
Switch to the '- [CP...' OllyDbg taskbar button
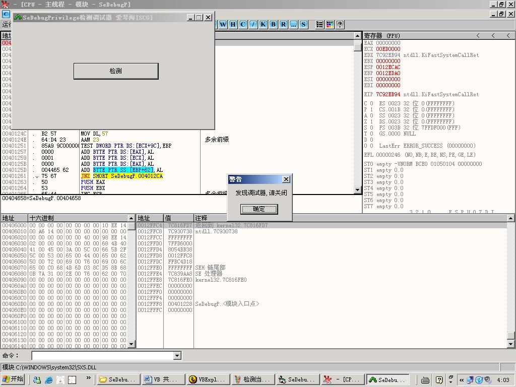[x=342, y=380]
